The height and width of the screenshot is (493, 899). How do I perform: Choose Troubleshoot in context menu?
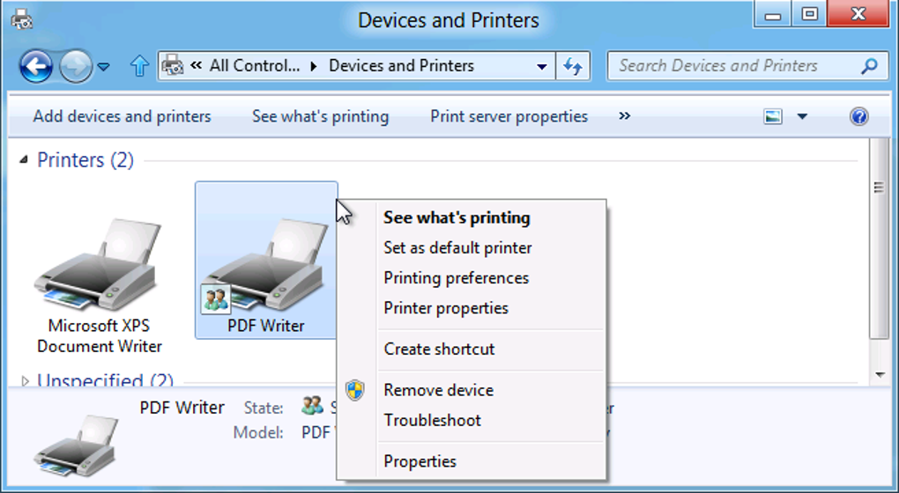[432, 420]
